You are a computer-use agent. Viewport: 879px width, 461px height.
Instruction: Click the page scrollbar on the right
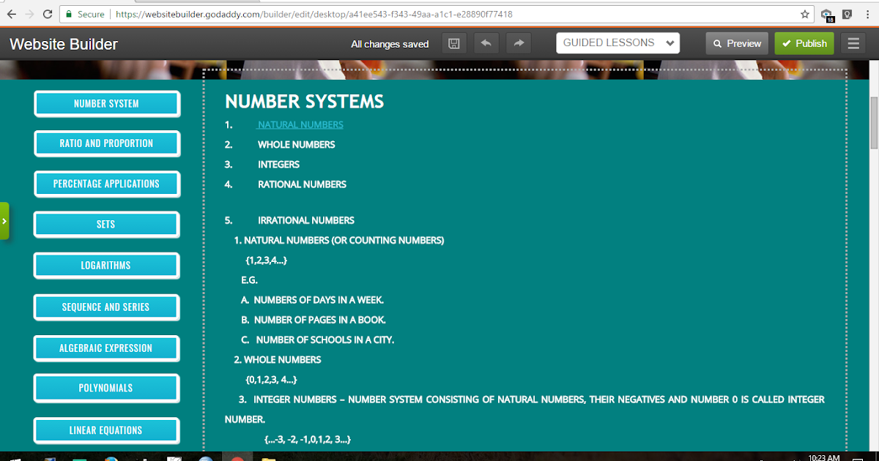coord(872,110)
